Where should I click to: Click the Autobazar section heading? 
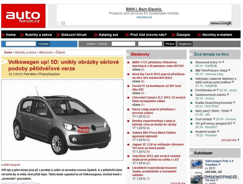tap(203, 153)
